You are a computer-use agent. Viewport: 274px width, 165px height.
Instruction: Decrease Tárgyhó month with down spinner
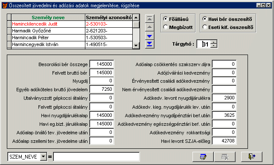point(214,46)
